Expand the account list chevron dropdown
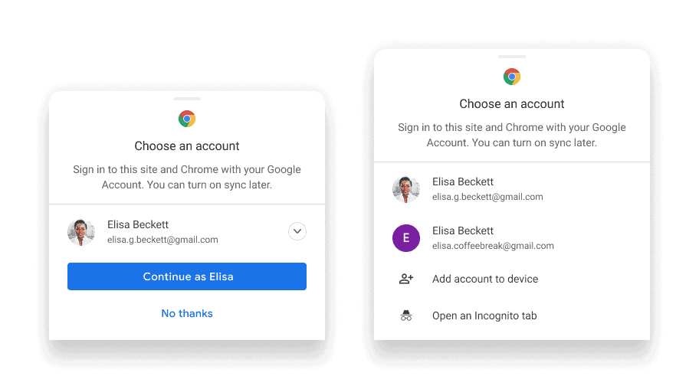699x389 pixels. [x=297, y=231]
